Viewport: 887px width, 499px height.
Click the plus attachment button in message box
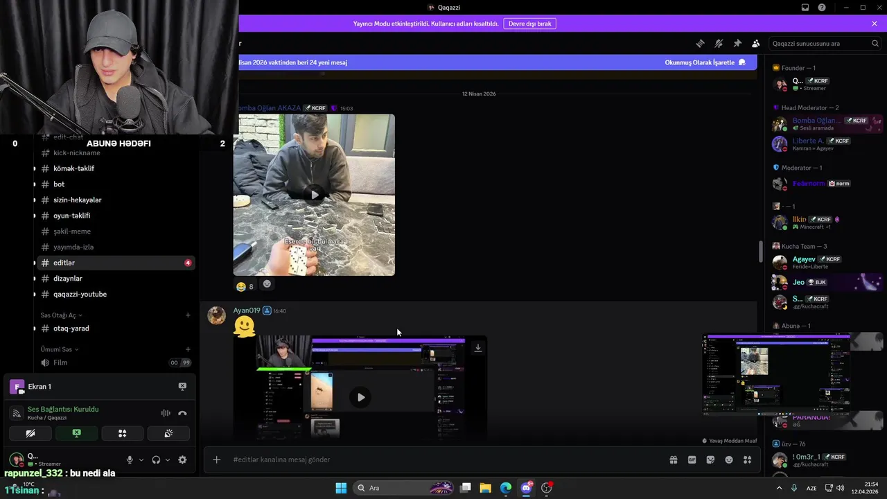(x=216, y=459)
